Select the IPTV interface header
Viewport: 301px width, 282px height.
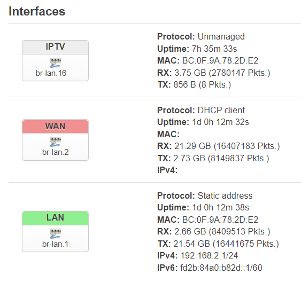coord(55,47)
